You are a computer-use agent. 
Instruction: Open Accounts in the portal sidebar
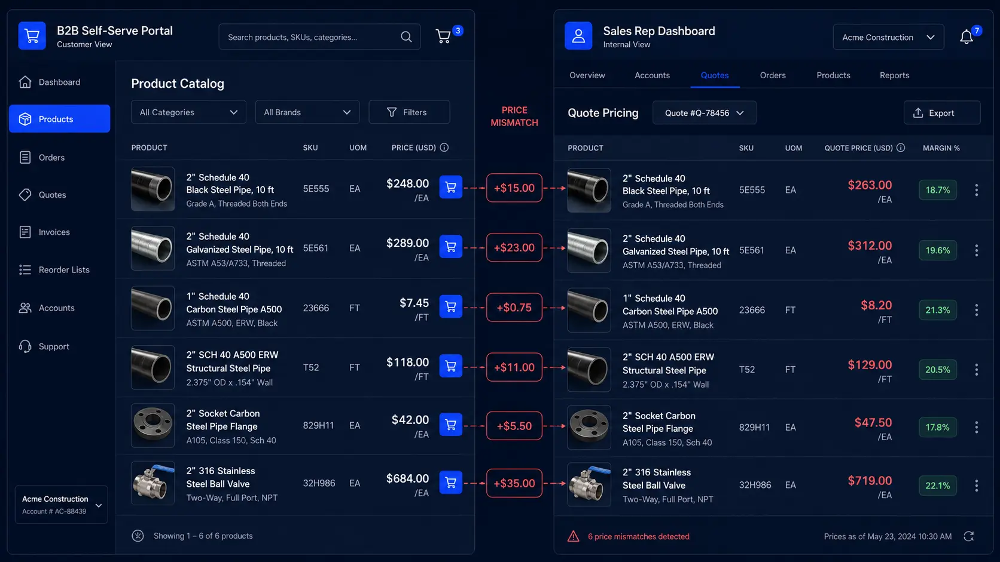click(59, 308)
